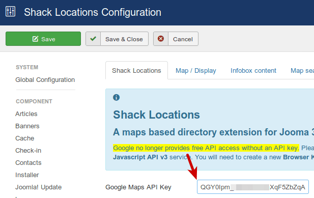
Task: Switch to the Map / Display tab
Action: pos(195,70)
